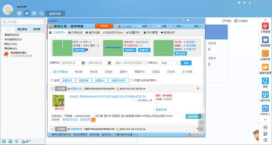Screen dimensions: 272x145
Task: Open 查看详情 link of first order
Action: [161, 110]
